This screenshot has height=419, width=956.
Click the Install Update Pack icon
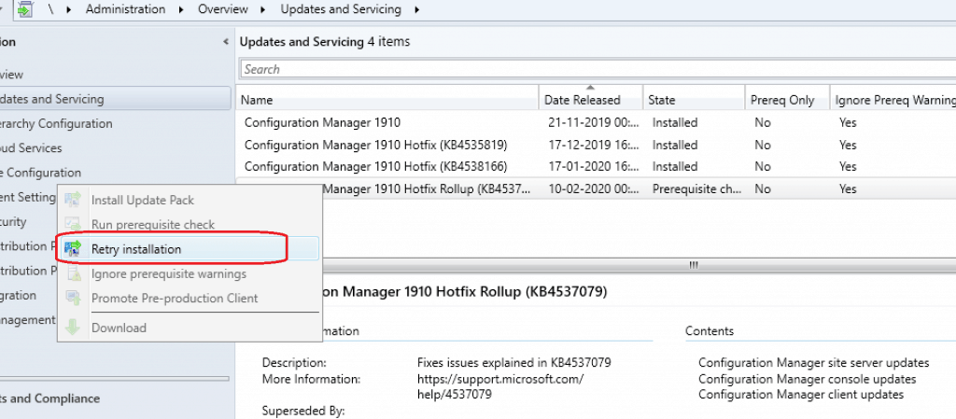(x=73, y=200)
